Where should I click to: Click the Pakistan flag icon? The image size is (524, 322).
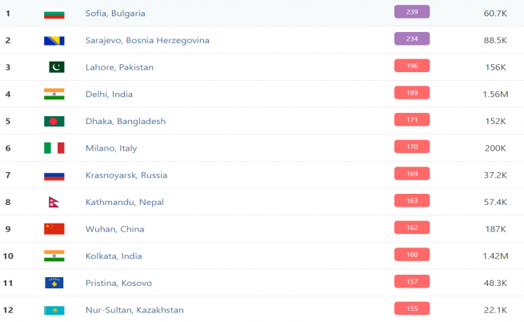(57, 67)
